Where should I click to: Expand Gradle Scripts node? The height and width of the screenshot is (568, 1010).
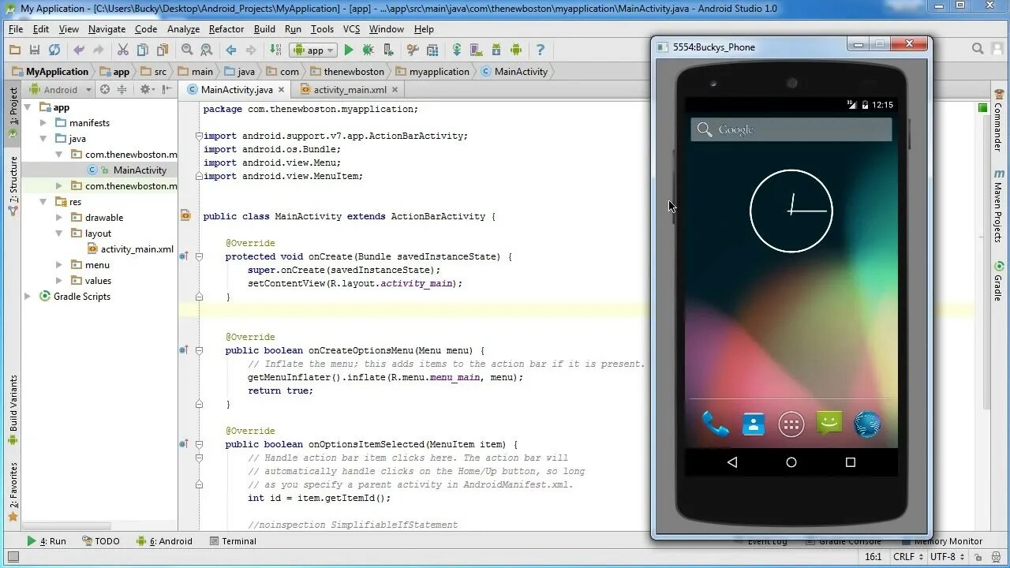28,297
